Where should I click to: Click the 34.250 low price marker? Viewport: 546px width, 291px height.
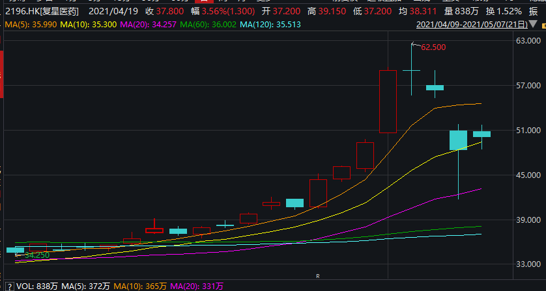click(x=37, y=255)
